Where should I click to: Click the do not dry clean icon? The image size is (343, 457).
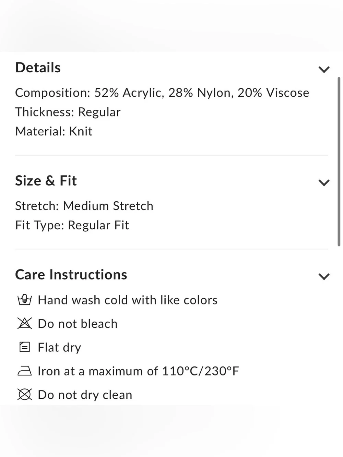24,394
